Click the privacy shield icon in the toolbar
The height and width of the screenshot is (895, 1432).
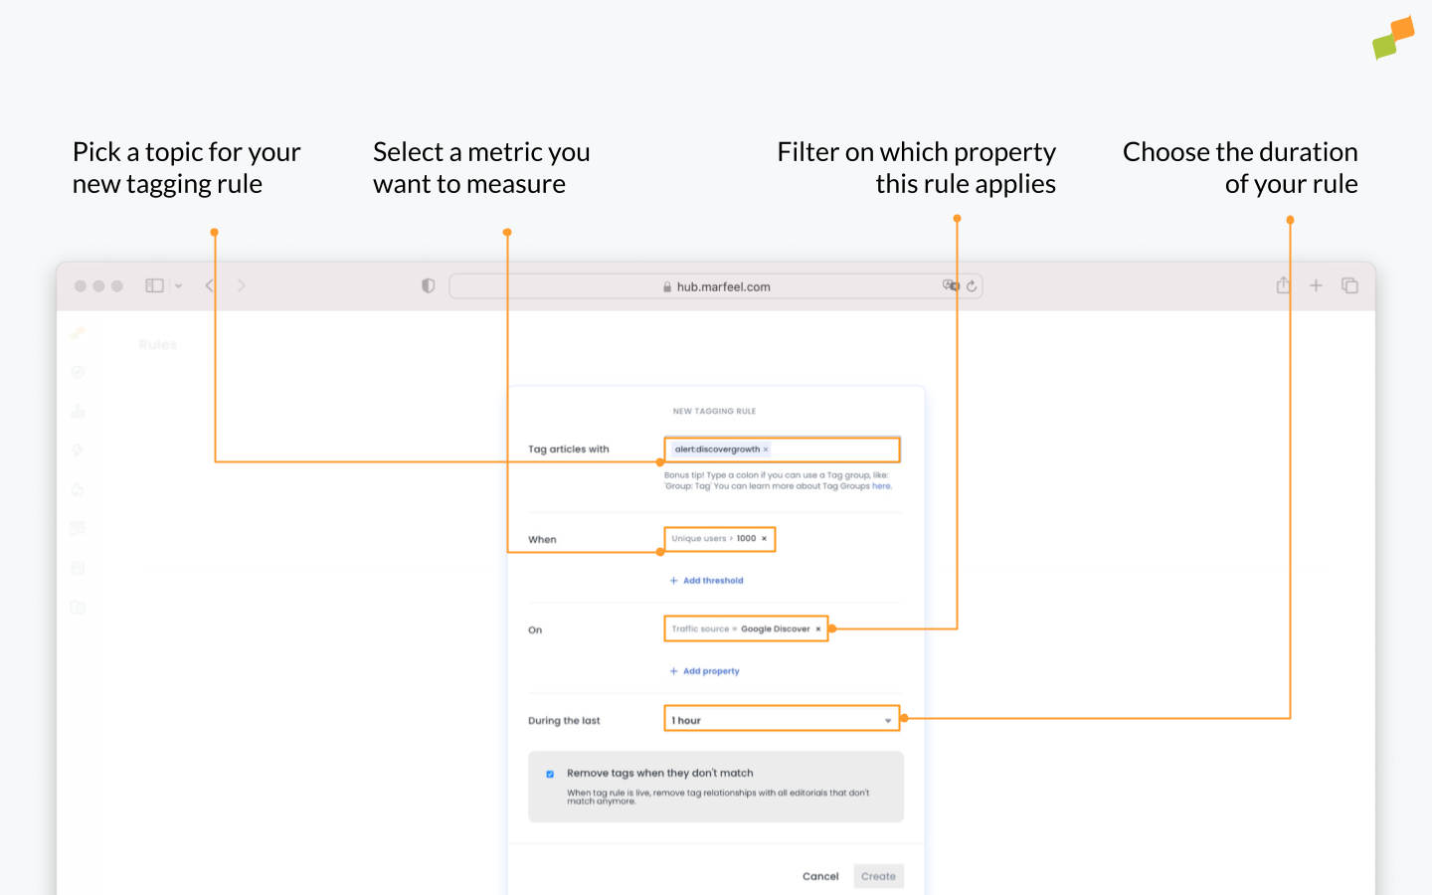(x=428, y=285)
